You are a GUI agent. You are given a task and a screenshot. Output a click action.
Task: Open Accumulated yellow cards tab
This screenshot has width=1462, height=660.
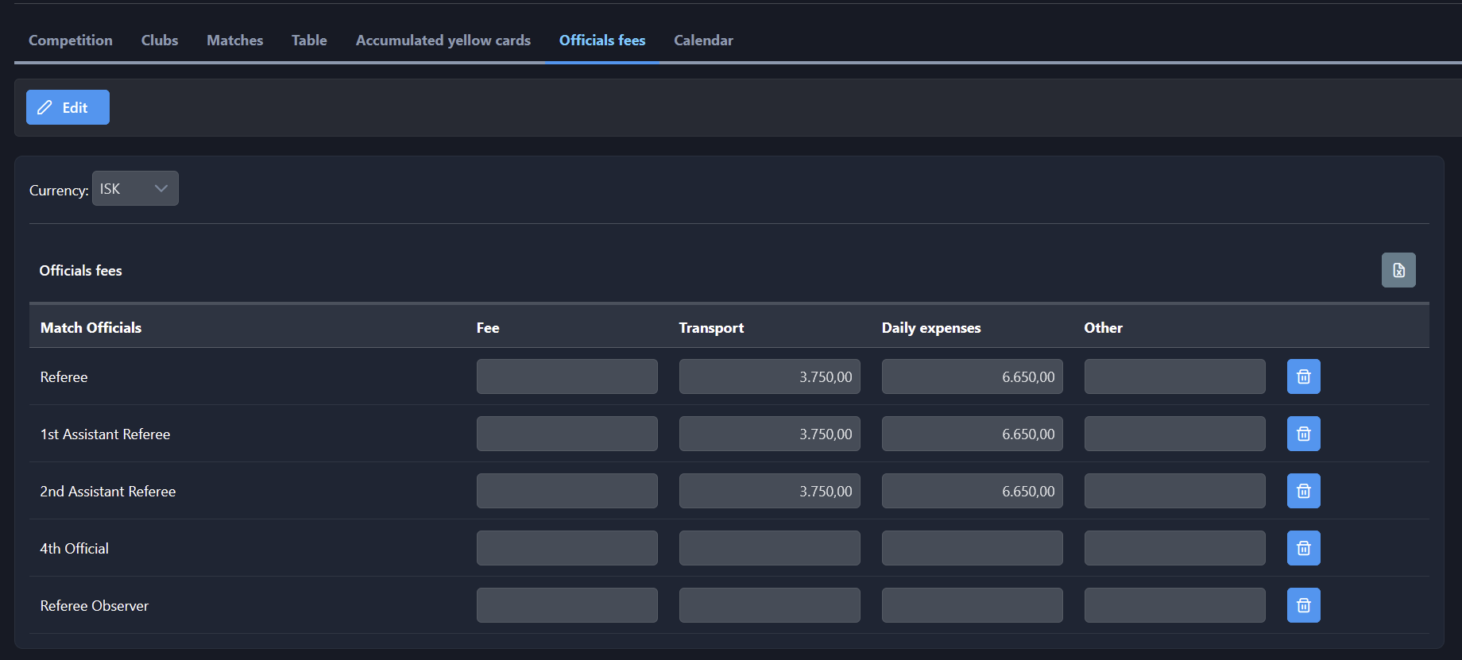coord(443,41)
